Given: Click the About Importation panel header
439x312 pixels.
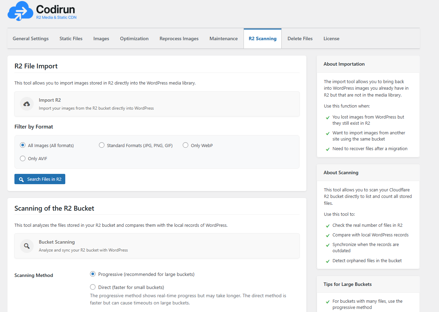Looking at the screenshot, I should click(368, 64).
